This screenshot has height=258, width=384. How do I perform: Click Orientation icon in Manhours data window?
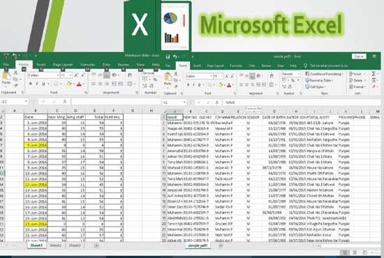[115, 75]
